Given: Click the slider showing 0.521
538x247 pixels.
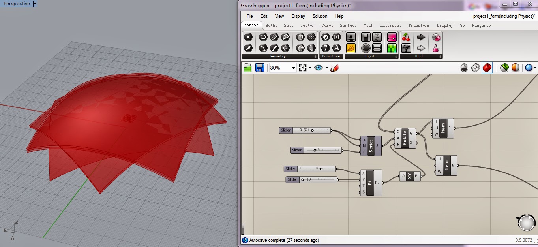Looking at the screenshot, I should (305, 130).
